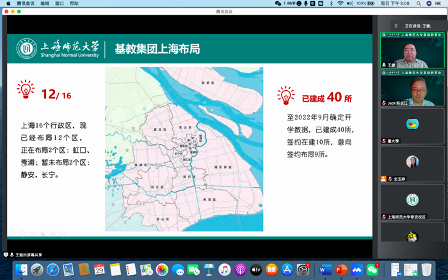Click muted mic icon beside 正在讲话
448x280 pixels.
pyautogui.click(x=396, y=26)
